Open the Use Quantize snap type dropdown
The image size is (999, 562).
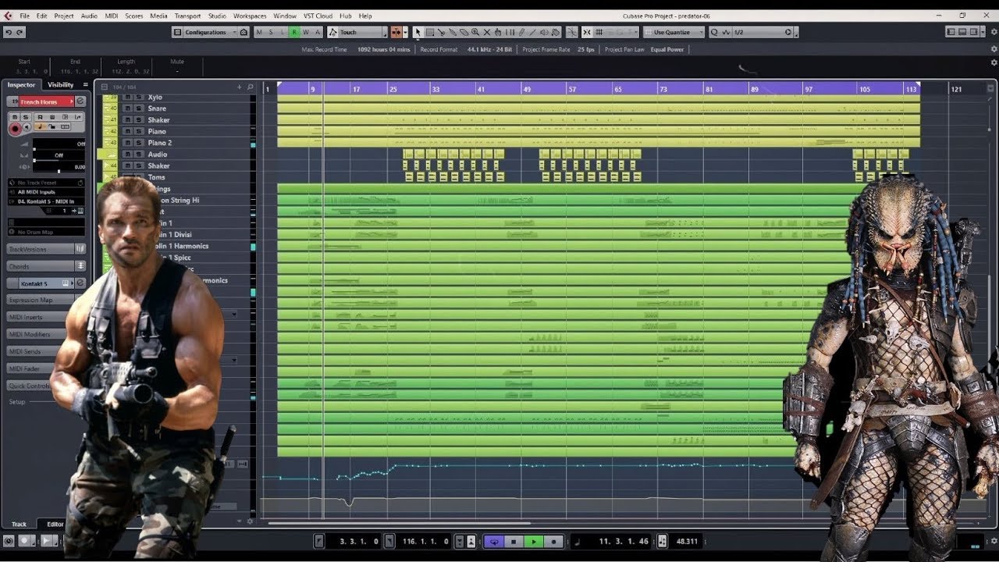click(674, 32)
